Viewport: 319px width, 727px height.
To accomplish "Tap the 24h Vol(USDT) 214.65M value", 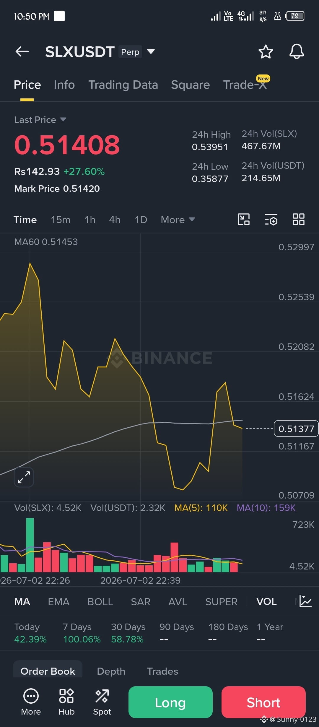I will 261,178.
